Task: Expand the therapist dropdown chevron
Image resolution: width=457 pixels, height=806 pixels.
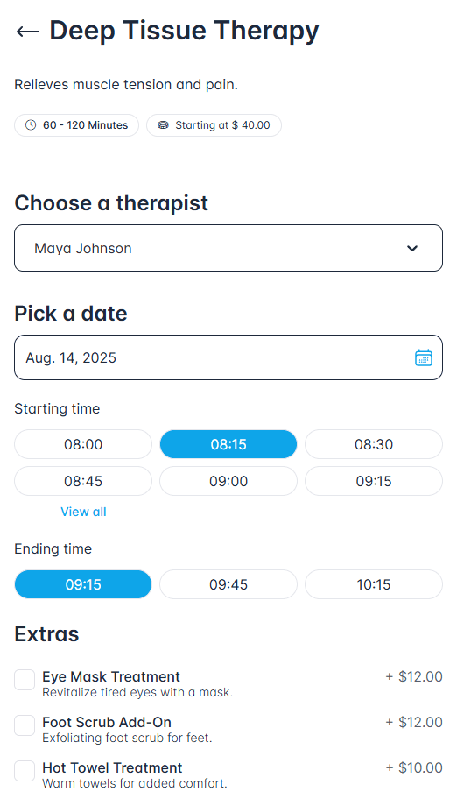Action: pos(412,248)
